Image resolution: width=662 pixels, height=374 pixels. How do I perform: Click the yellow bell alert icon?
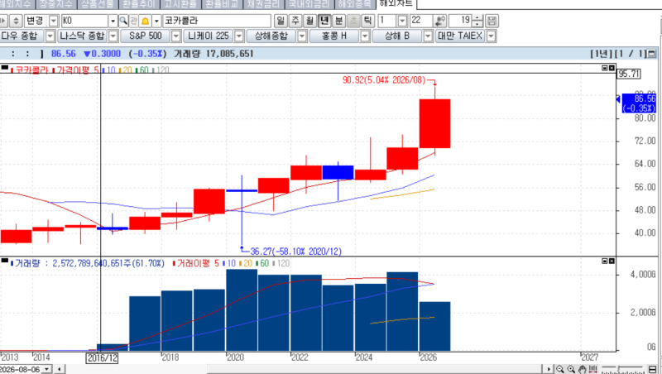click(146, 21)
